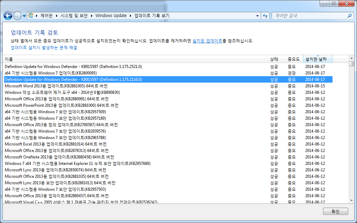Select the Windows 7 업데이트(KB2800095) row

168,73
